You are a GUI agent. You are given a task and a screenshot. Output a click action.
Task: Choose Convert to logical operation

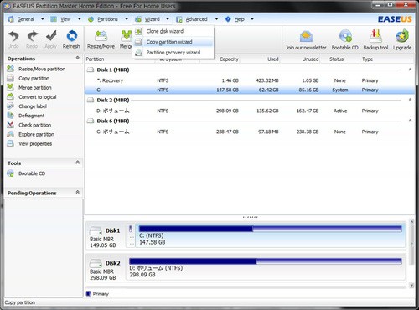point(38,97)
